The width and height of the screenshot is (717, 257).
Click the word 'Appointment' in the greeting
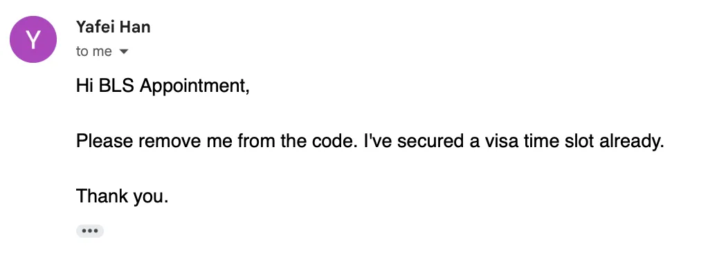(192, 87)
